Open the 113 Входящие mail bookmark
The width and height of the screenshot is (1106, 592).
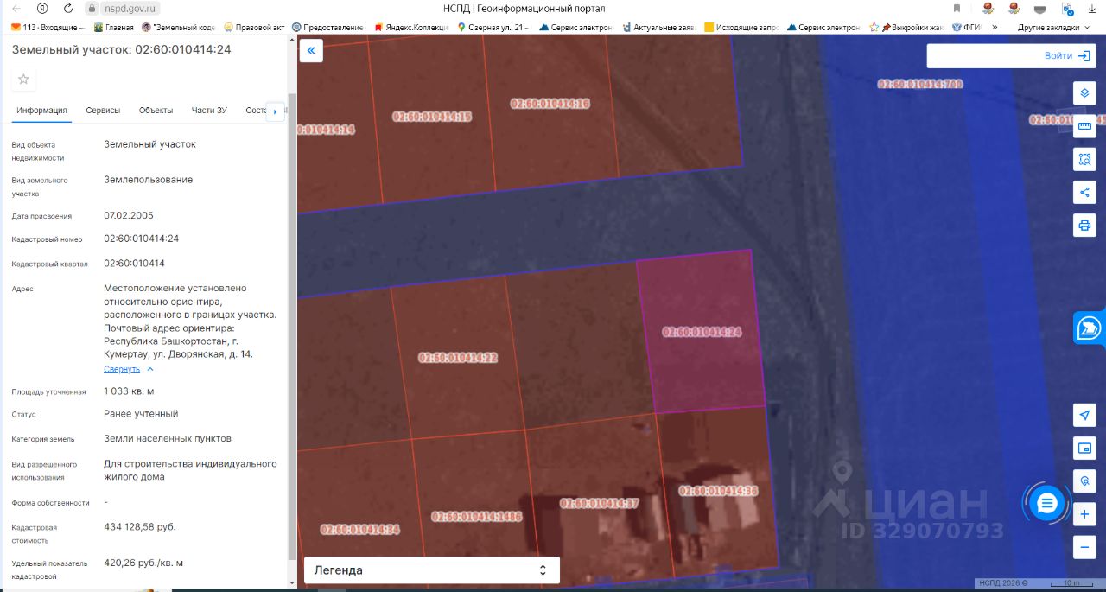coord(48,27)
